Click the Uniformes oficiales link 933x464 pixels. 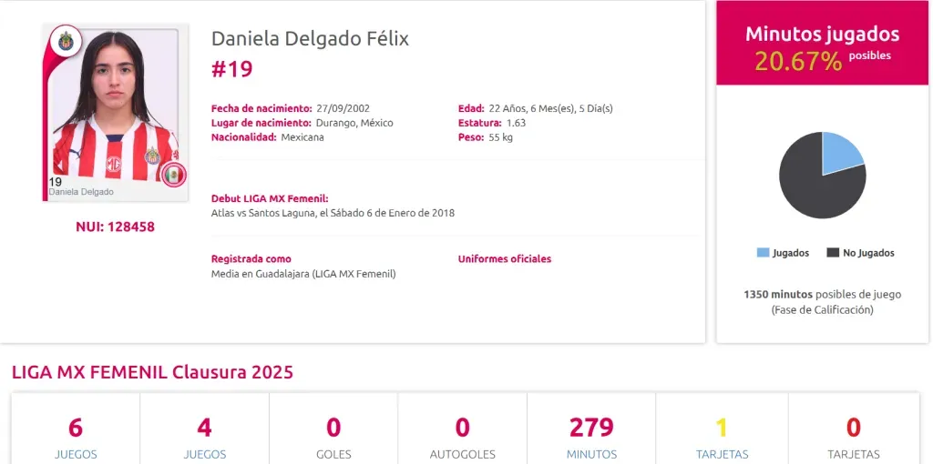(504, 259)
